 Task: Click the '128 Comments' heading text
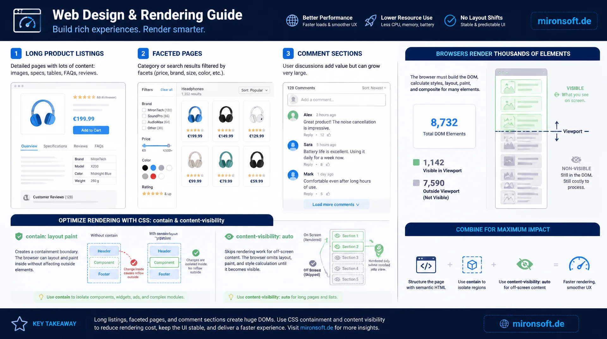[301, 88]
